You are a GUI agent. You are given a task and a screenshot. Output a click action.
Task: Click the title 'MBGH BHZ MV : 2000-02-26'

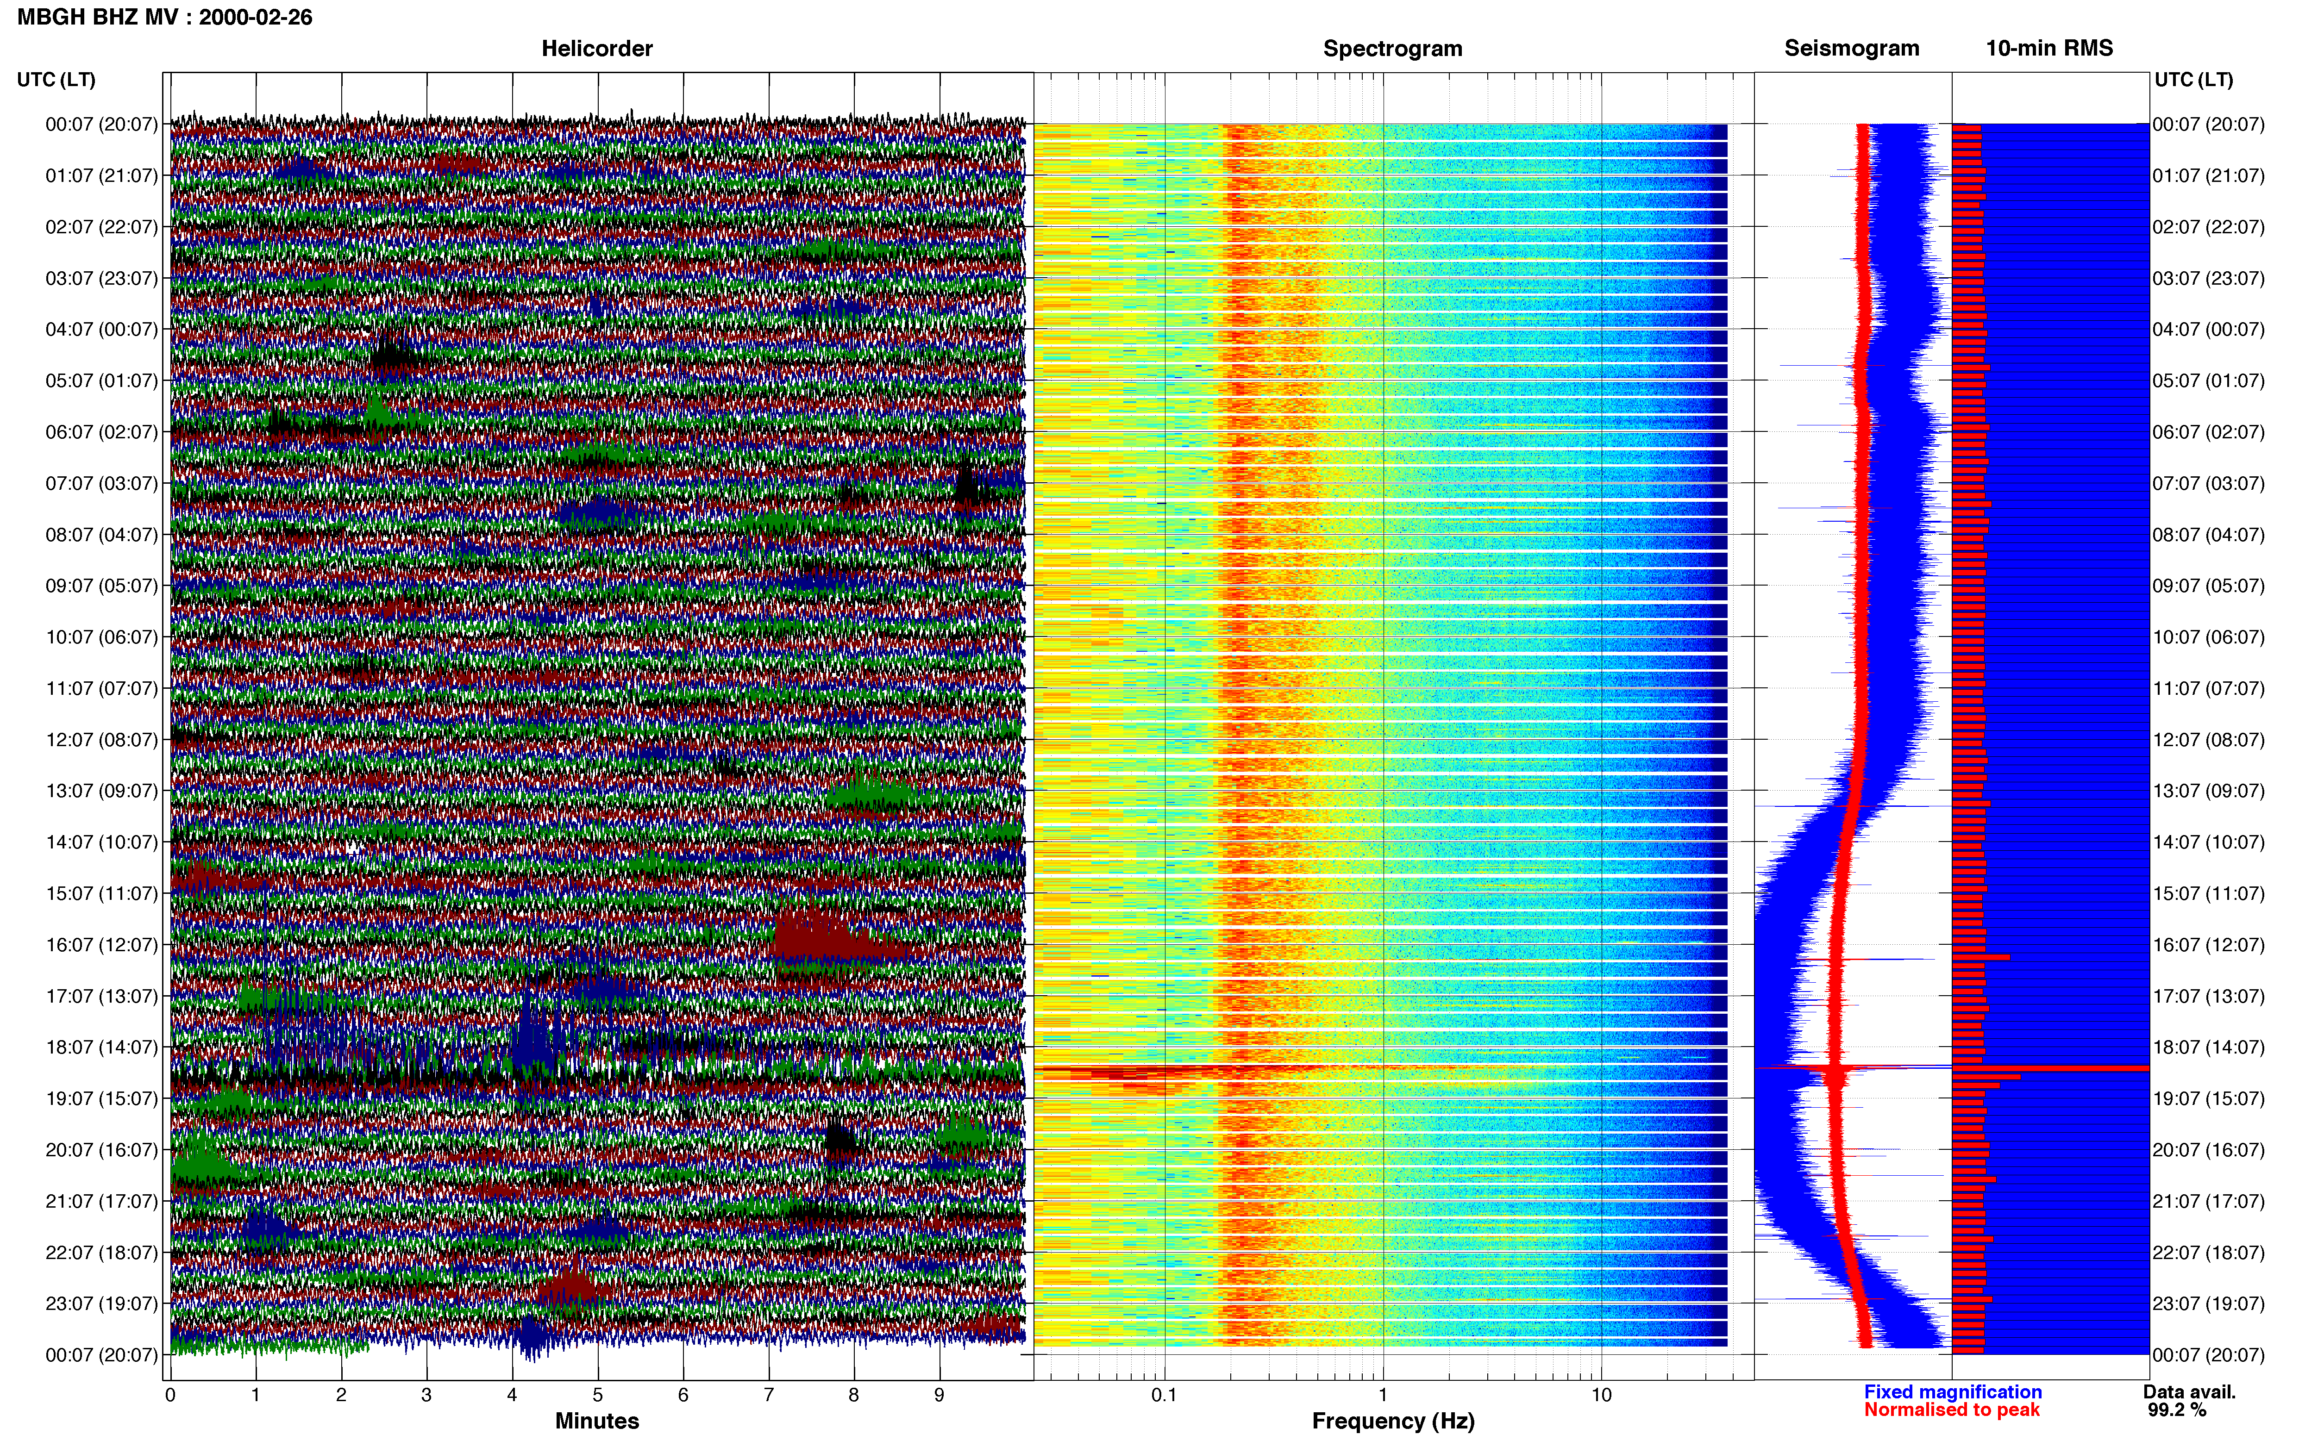(x=164, y=17)
